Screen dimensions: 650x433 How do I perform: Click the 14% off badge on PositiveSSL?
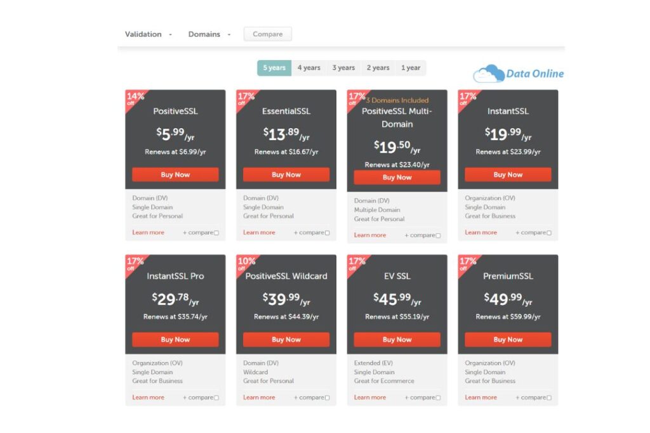click(135, 98)
